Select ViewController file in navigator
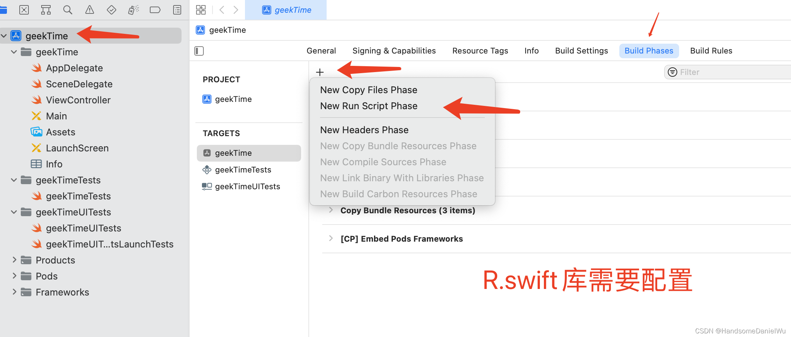 [78, 100]
